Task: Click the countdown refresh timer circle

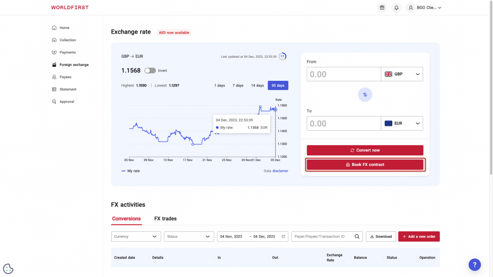Action: [x=283, y=56]
